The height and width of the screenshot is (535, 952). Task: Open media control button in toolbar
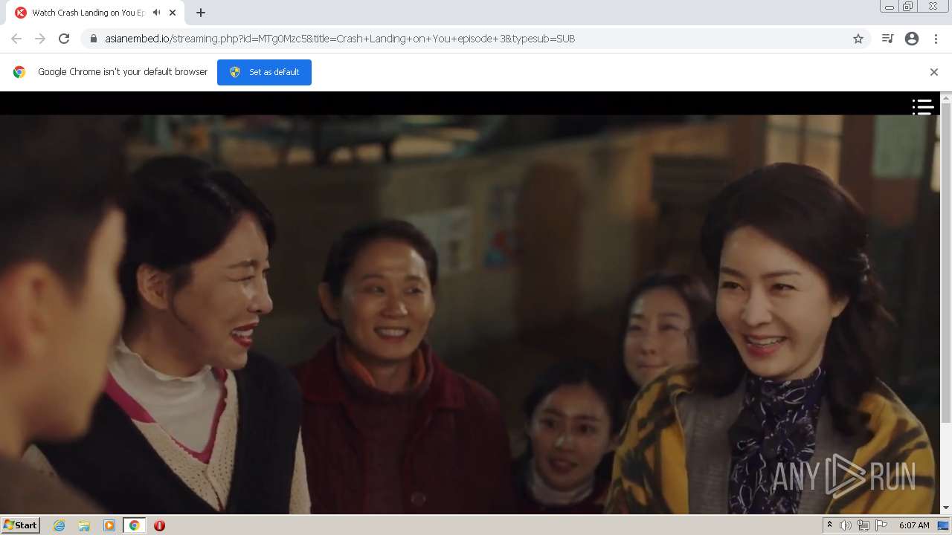coord(887,39)
